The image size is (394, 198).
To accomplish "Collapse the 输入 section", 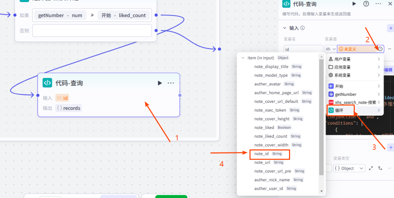I will 285,28.
